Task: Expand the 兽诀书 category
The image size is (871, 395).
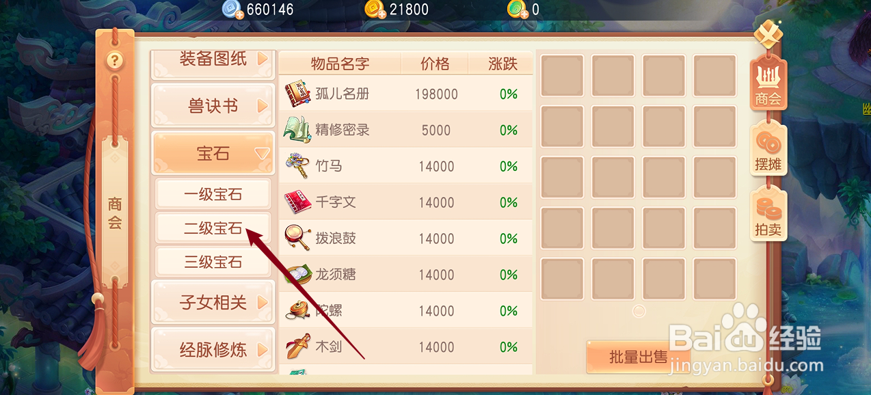Action: click(213, 106)
